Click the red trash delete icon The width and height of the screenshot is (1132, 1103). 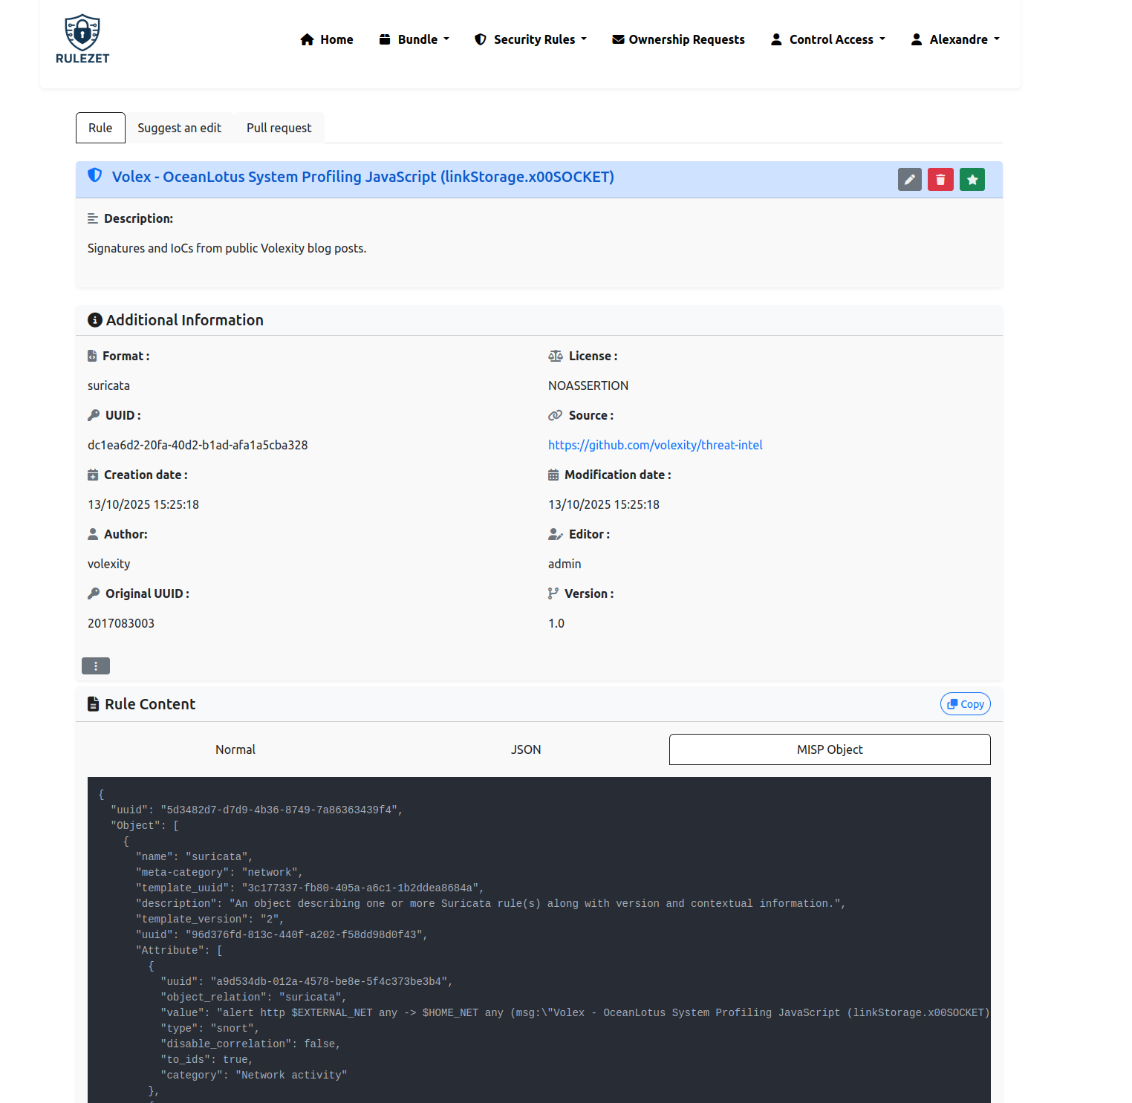(x=940, y=180)
